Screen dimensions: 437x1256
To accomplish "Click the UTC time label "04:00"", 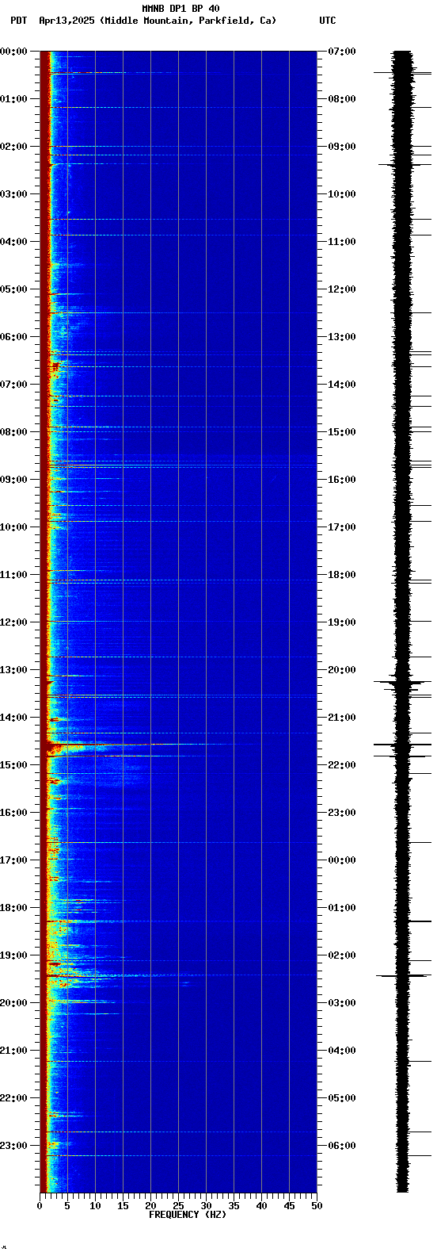I will (342, 1051).
